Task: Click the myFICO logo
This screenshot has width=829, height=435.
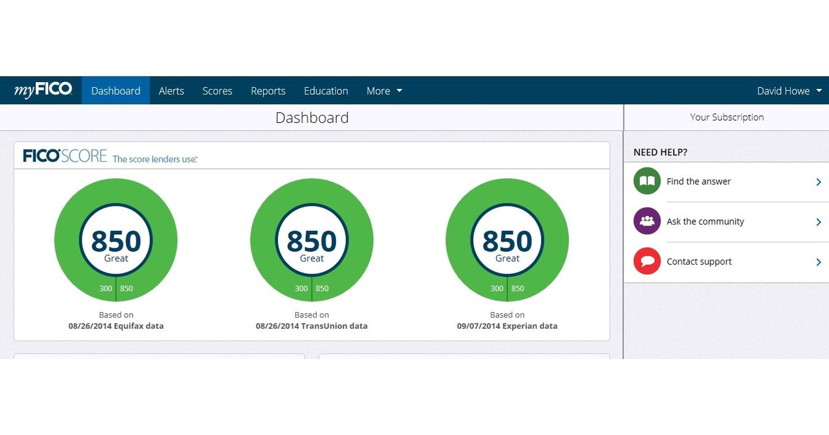Action: pos(43,90)
